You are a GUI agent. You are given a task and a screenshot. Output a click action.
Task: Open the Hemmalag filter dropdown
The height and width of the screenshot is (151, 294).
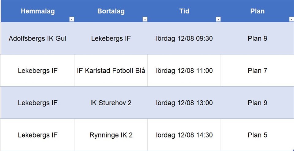72,19
